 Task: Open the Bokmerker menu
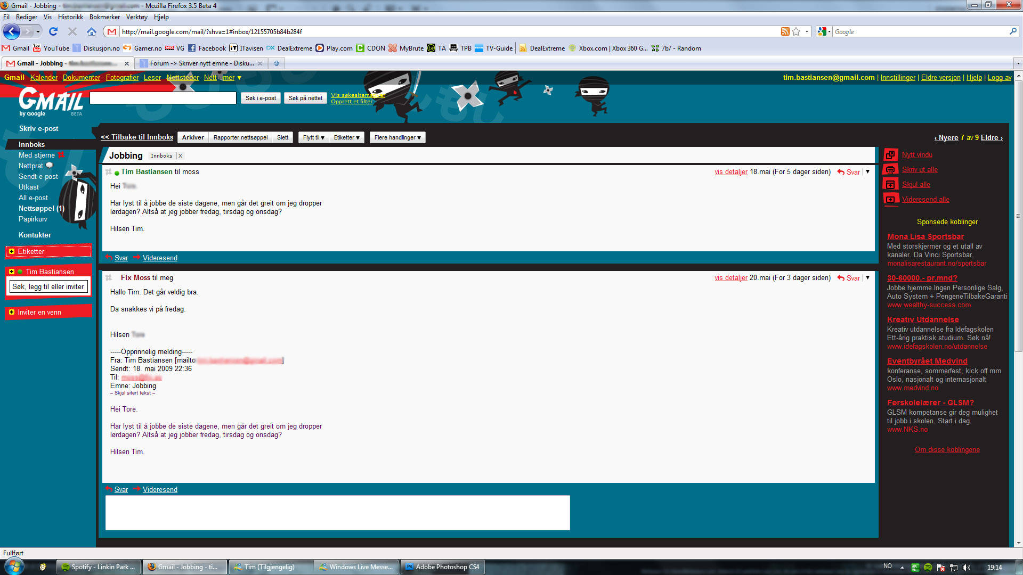pos(104,17)
